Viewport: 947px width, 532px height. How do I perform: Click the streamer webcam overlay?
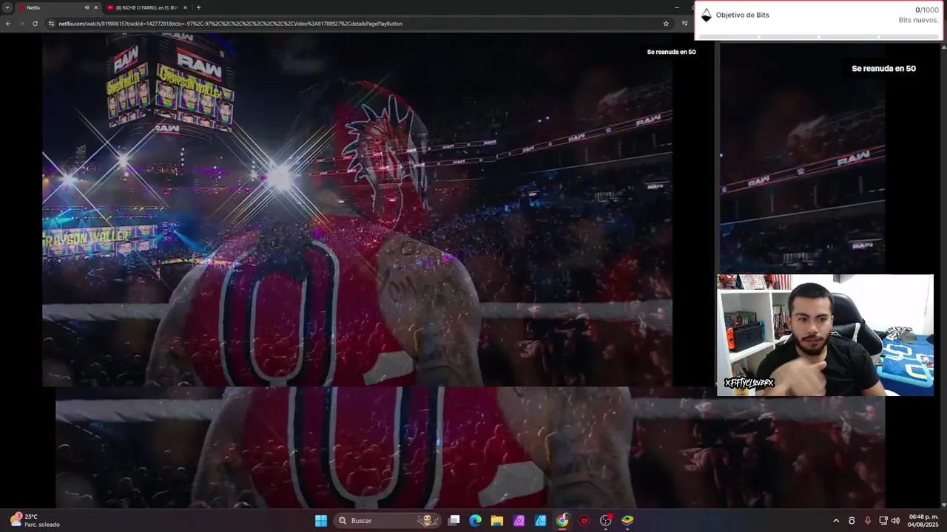point(825,335)
